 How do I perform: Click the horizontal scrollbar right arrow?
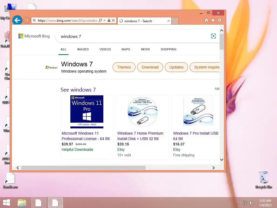click(x=213, y=168)
